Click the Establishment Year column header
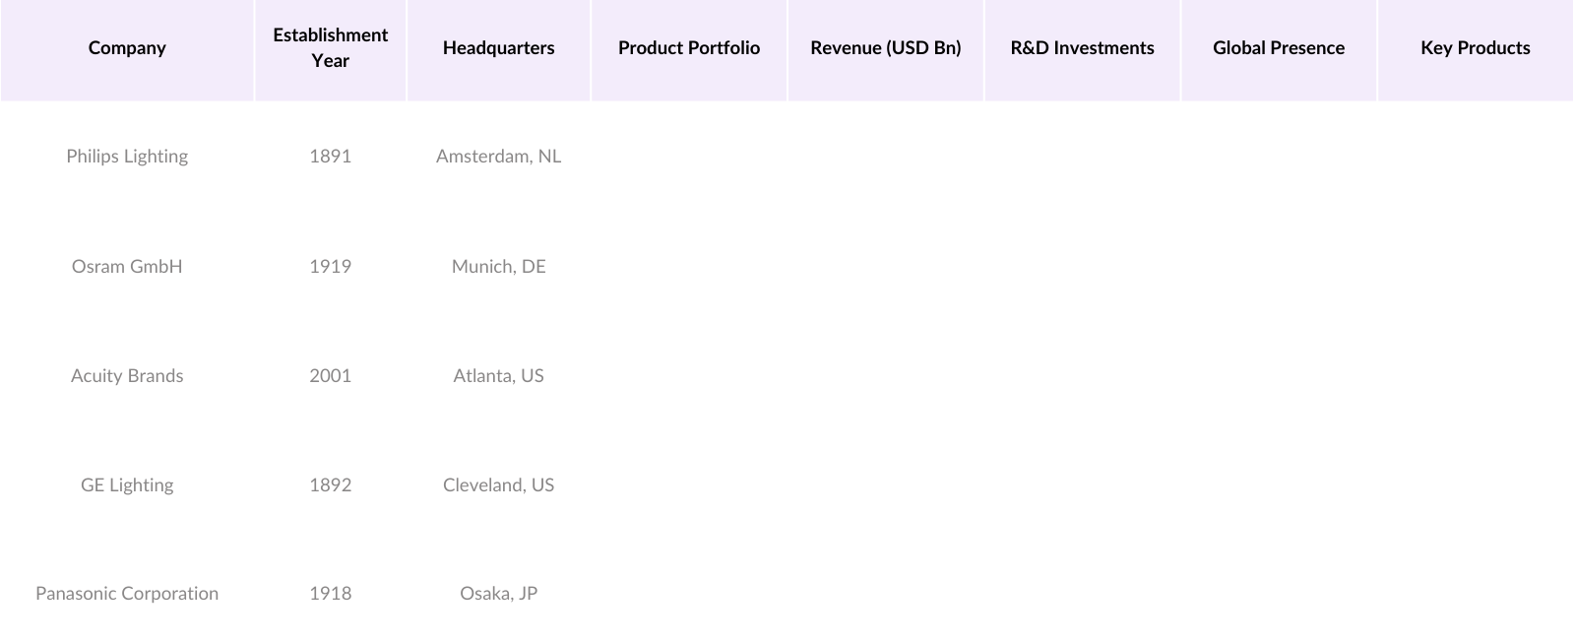 pyautogui.click(x=330, y=48)
